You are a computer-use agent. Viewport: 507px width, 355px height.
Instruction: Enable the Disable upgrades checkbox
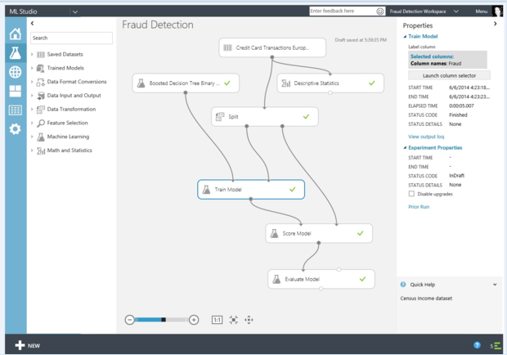point(411,194)
